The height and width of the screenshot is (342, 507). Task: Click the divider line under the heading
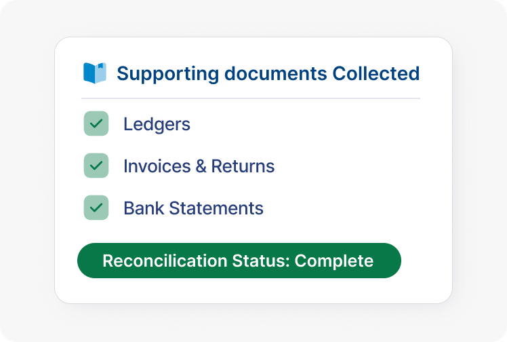coord(251,98)
